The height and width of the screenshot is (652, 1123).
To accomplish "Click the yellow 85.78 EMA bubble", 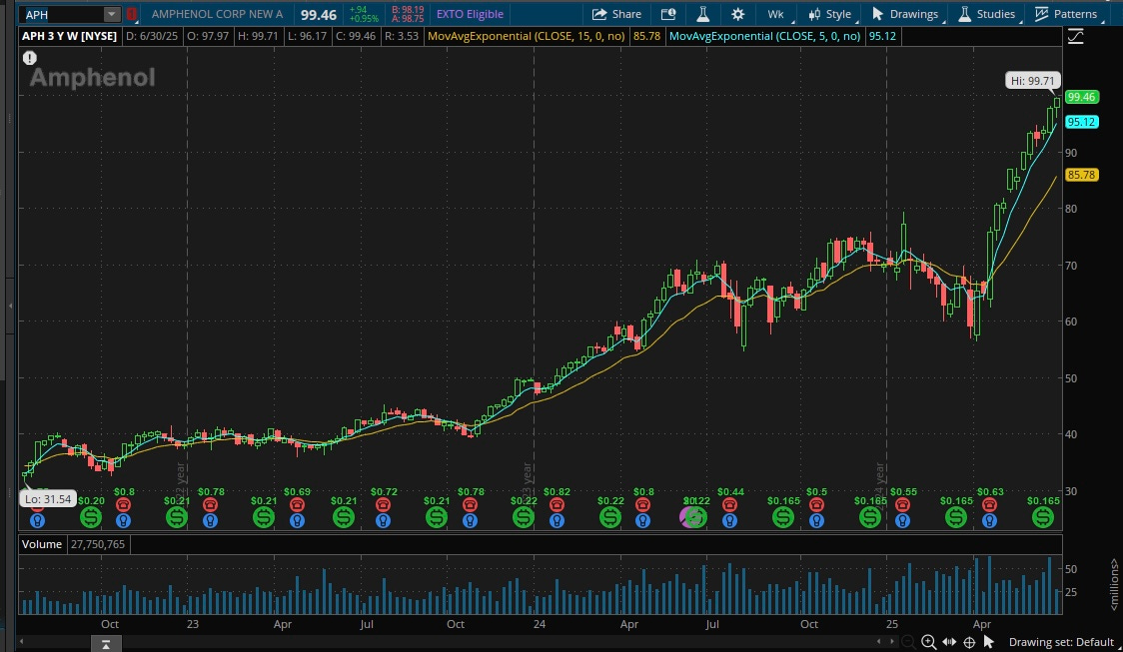I will point(1081,175).
